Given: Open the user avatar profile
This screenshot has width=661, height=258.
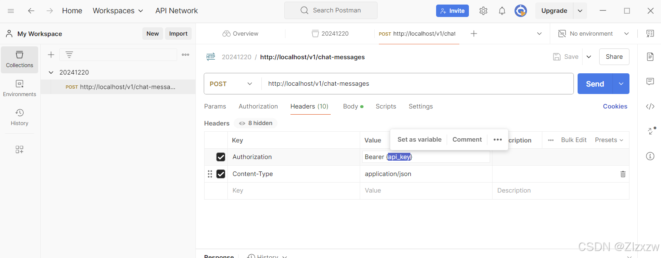Looking at the screenshot, I should [x=521, y=11].
